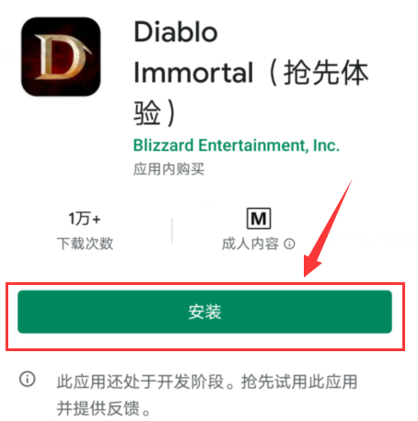
Task: Tap the vertical divider between downloads and rating
Action: click(x=172, y=231)
